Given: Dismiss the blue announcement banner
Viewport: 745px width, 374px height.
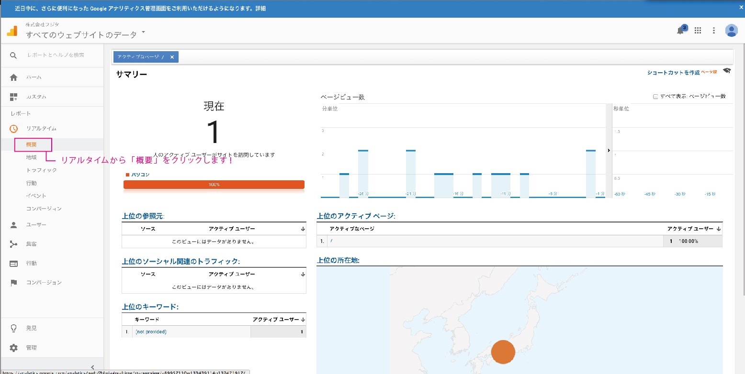Looking at the screenshot, I should tap(740, 8).
